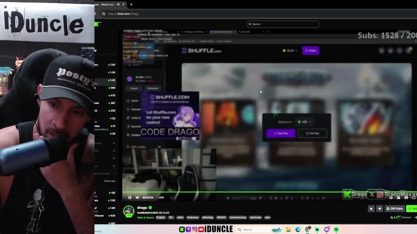The height and width of the screenshot is (234, 417).
Task: Open sidebar channel with 626 viewers
Action: 105,215
